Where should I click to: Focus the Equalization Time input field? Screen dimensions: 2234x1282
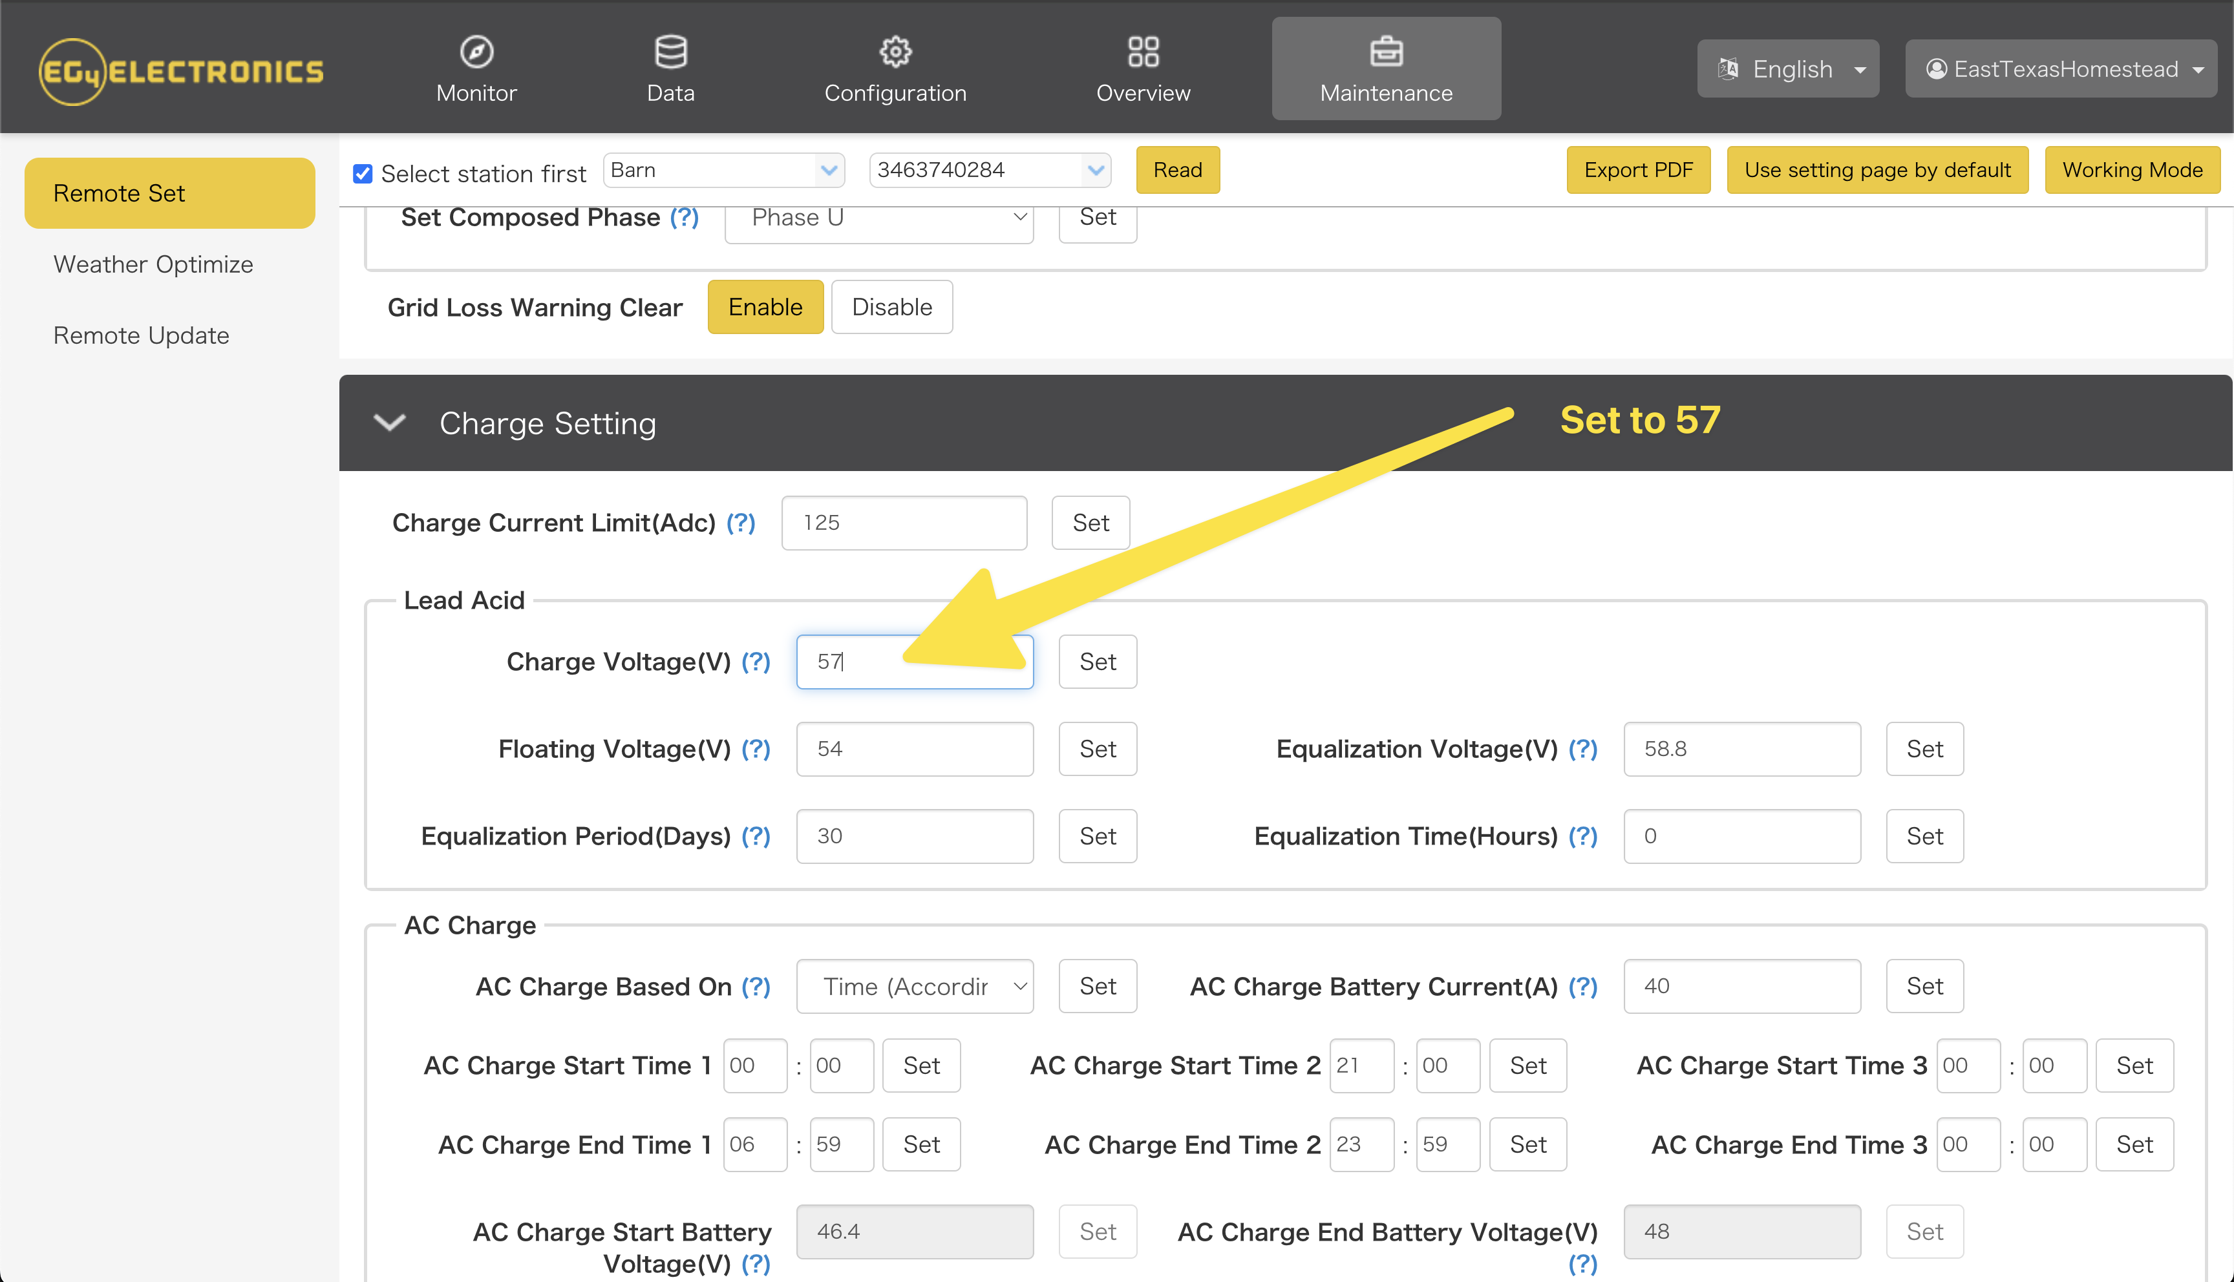(x=1742, y=835)
